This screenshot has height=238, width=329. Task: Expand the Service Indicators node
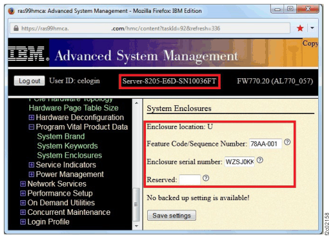[31, 165]
